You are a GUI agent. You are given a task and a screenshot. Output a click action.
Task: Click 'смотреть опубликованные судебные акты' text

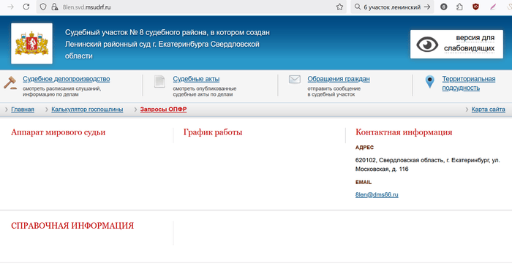pyautogui.click(x=205, y=91)
